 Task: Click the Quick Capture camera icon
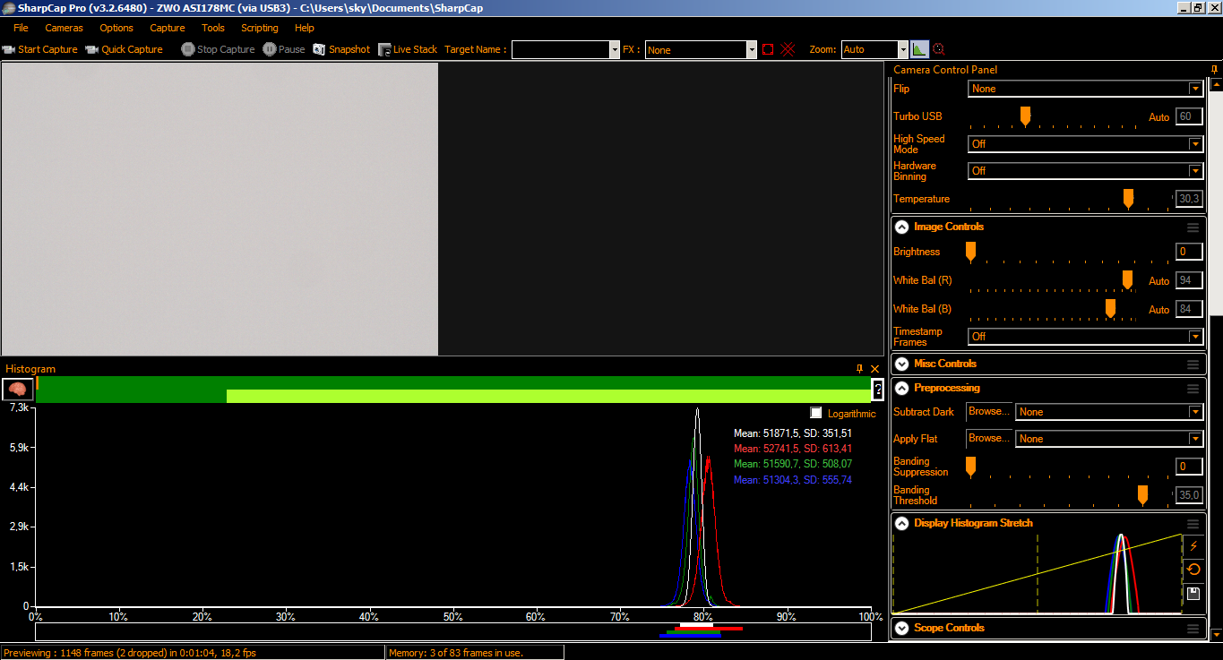pos(92,50)
